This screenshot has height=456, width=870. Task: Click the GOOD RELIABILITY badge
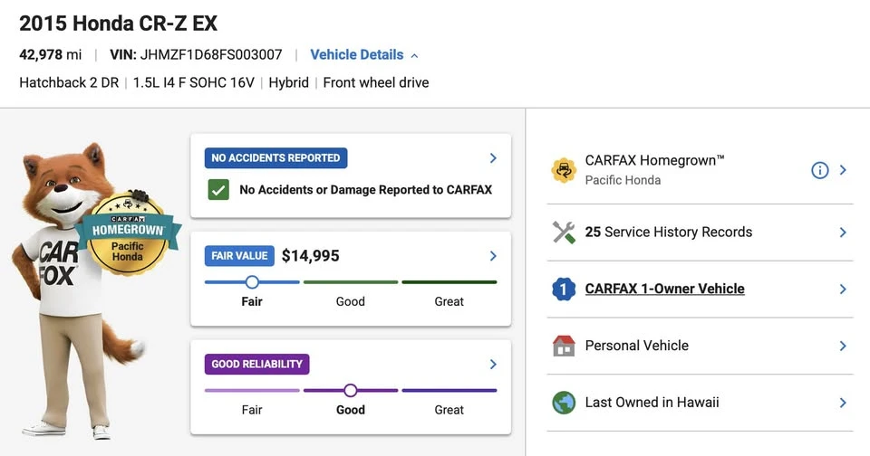click(256, 364)
